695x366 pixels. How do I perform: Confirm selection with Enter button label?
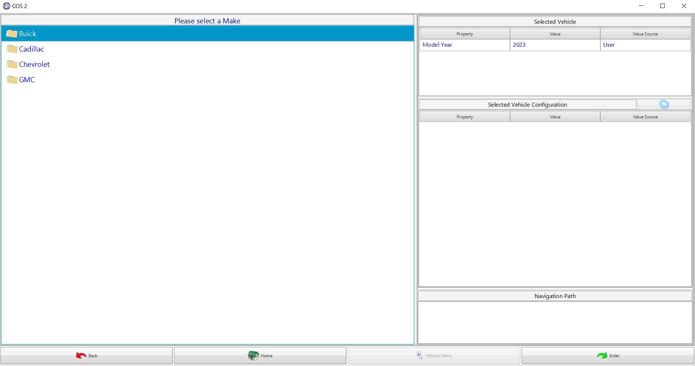click(614, 356)
